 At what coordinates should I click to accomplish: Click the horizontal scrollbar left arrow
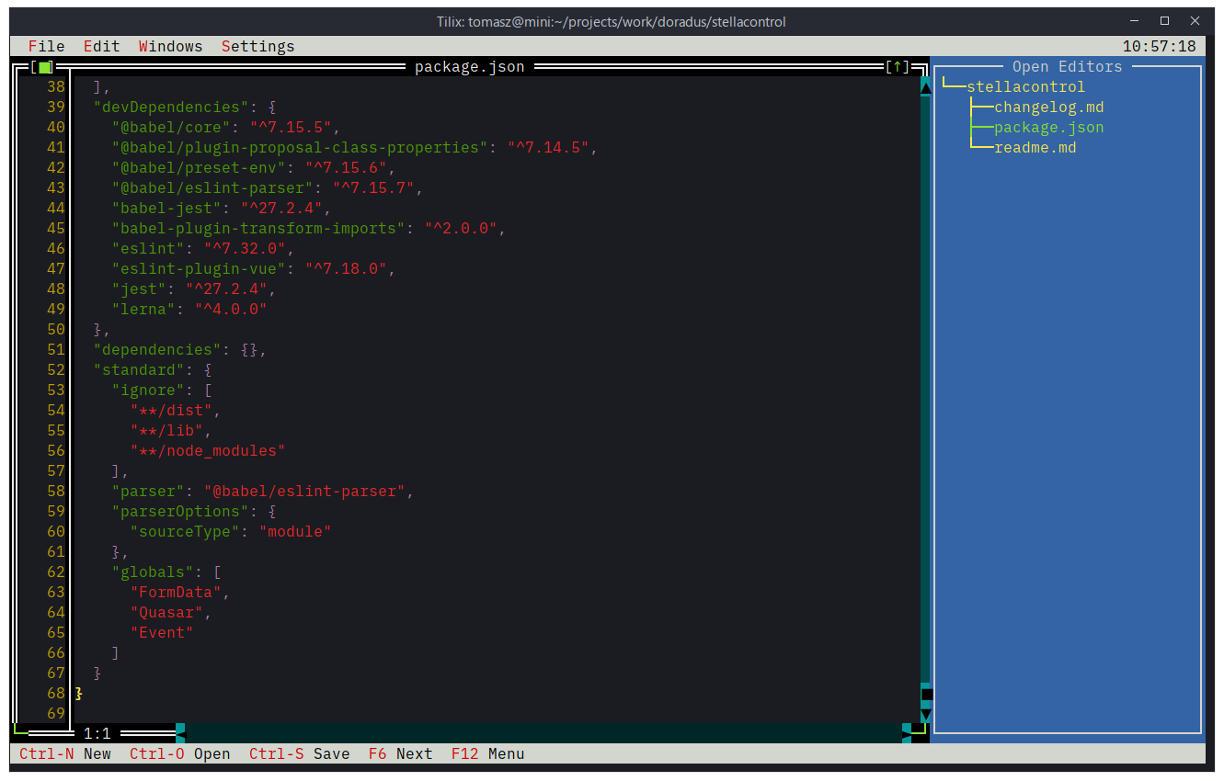click(180, 732)
